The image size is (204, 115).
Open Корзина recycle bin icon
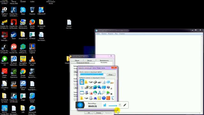click(32, 11)
